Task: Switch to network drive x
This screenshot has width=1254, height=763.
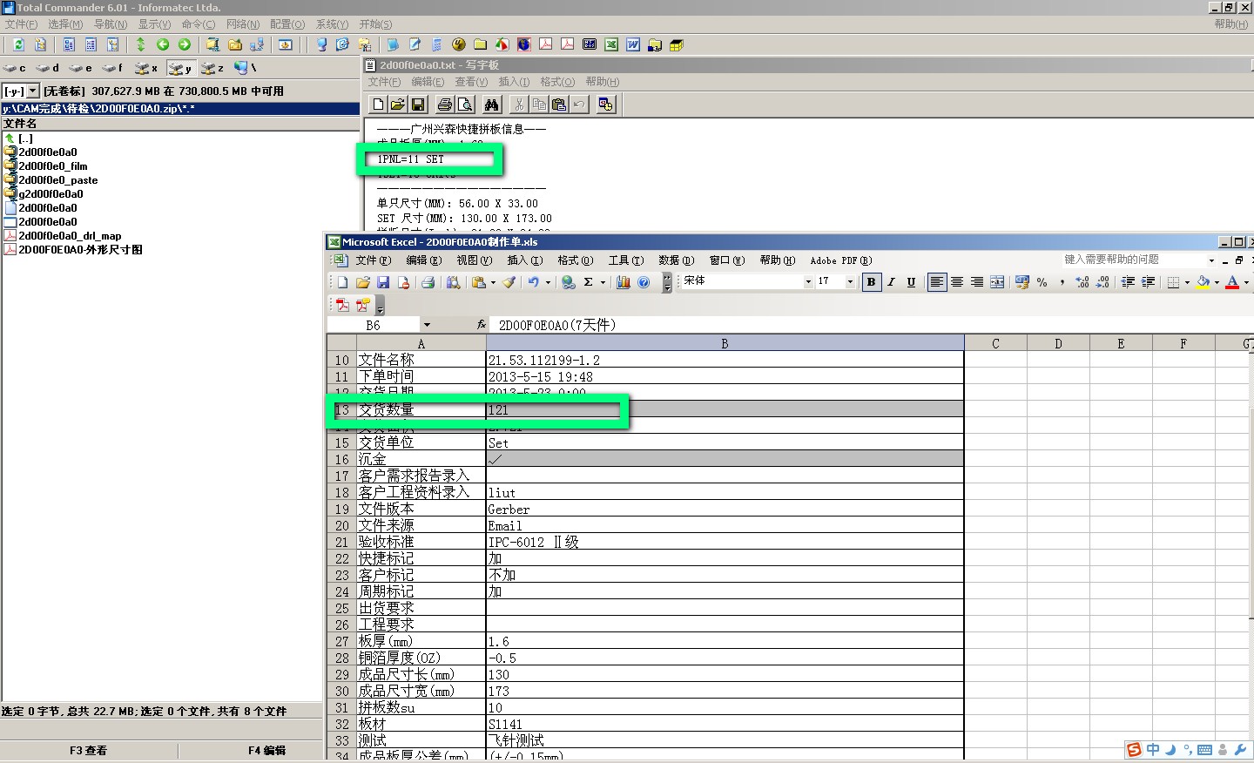Action: tap(146, 68)
